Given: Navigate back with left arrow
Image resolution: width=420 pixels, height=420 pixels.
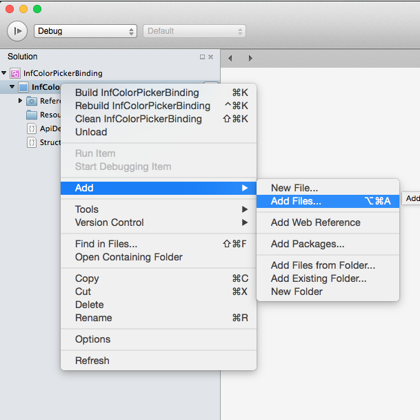Looking at the screenshot, I should [x=230, y=58].
